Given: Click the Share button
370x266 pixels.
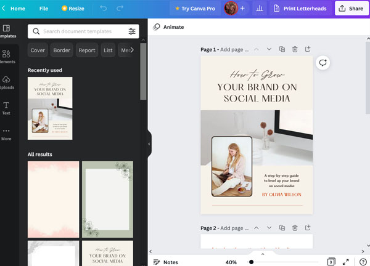Looking at the screenshot, I should point(350,9).
